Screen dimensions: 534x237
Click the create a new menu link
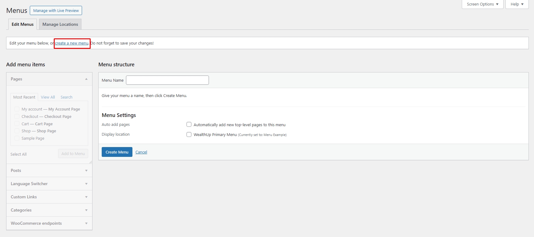pos(72,43)
